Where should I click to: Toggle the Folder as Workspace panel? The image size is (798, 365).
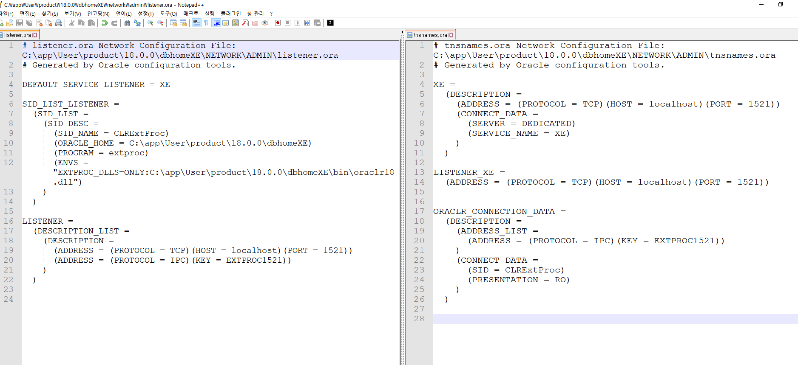(x=255, y=23)
